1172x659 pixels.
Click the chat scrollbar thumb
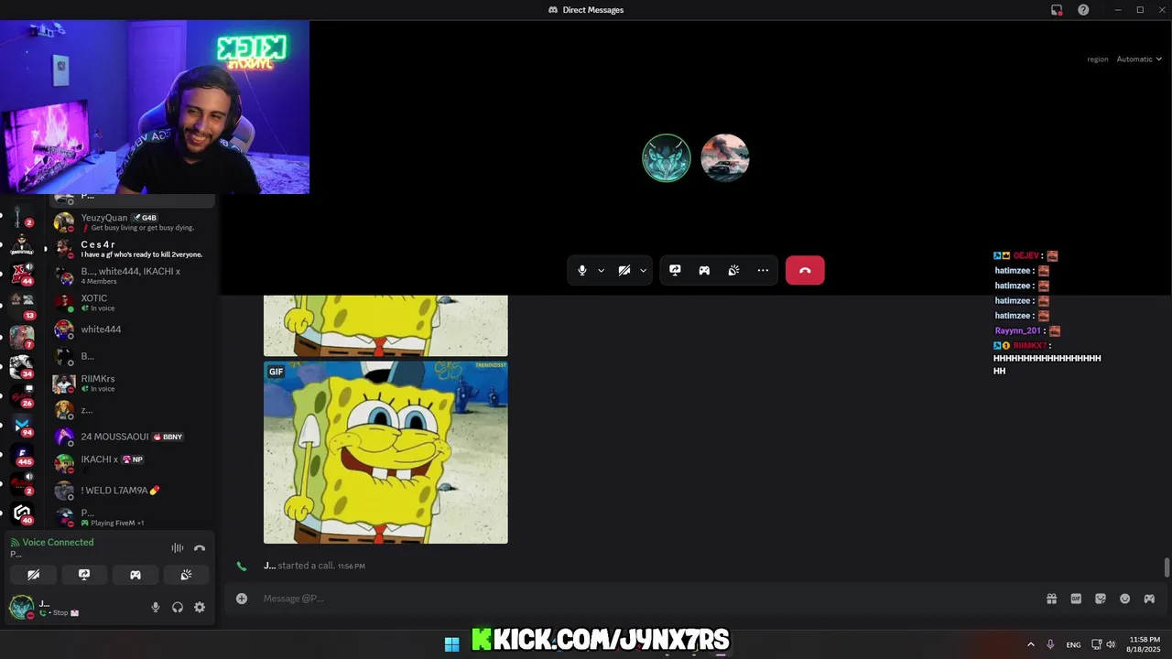[1167, 567]
